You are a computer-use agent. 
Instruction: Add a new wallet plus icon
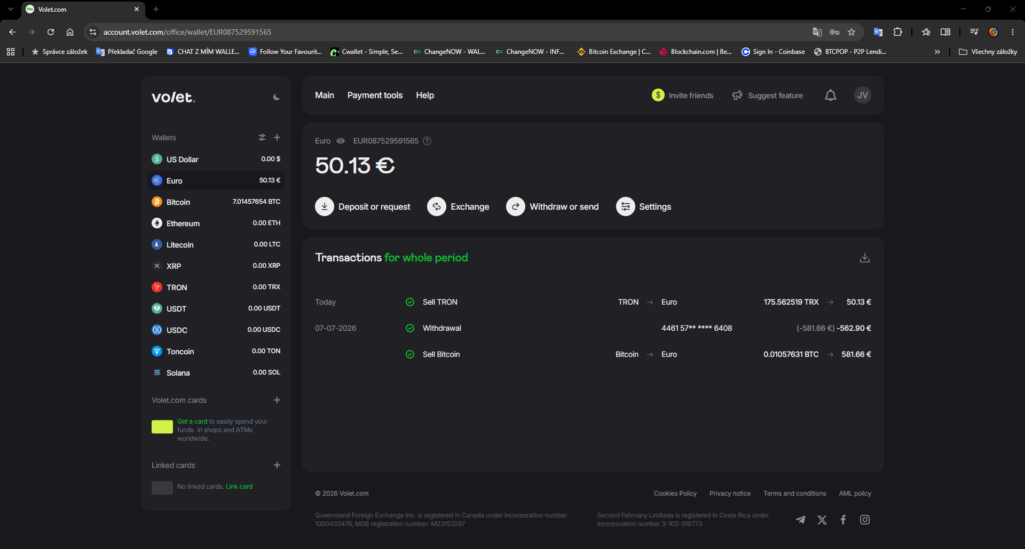click(277, 138)
